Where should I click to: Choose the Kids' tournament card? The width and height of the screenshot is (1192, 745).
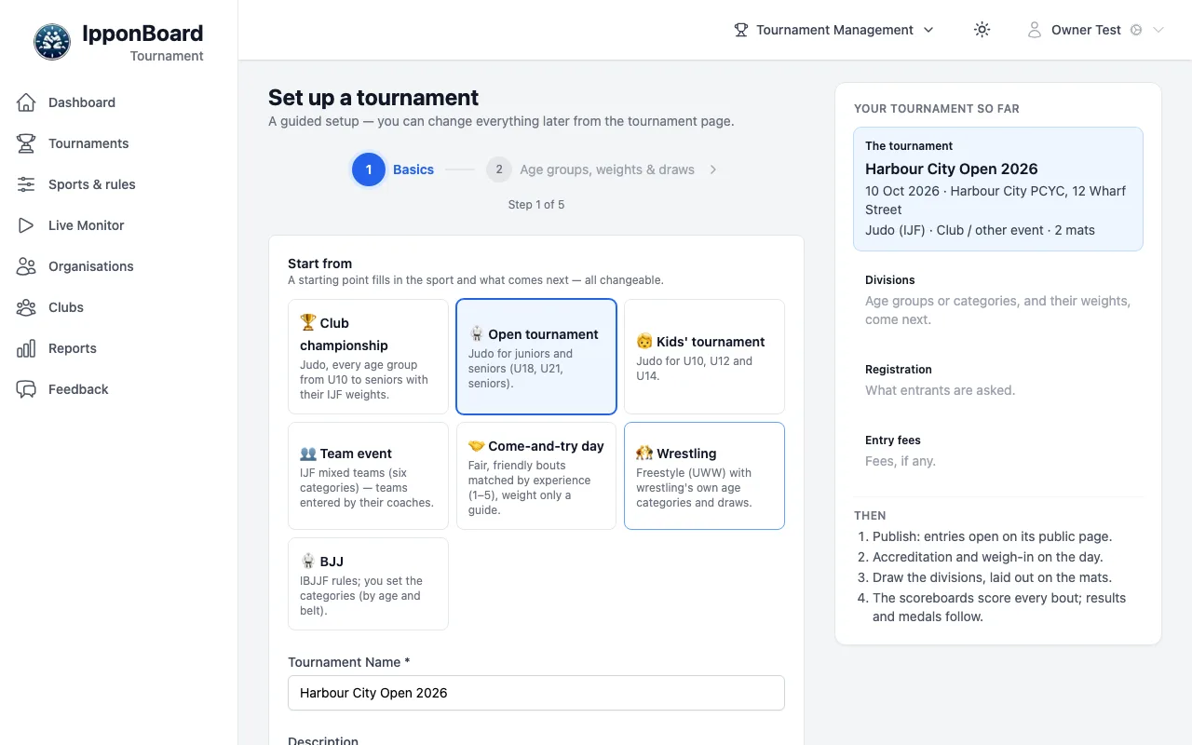click(x=704, y=357)
